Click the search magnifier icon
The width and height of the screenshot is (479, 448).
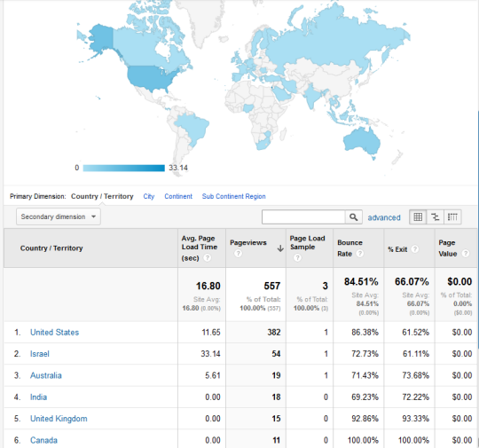click(353, 217)
